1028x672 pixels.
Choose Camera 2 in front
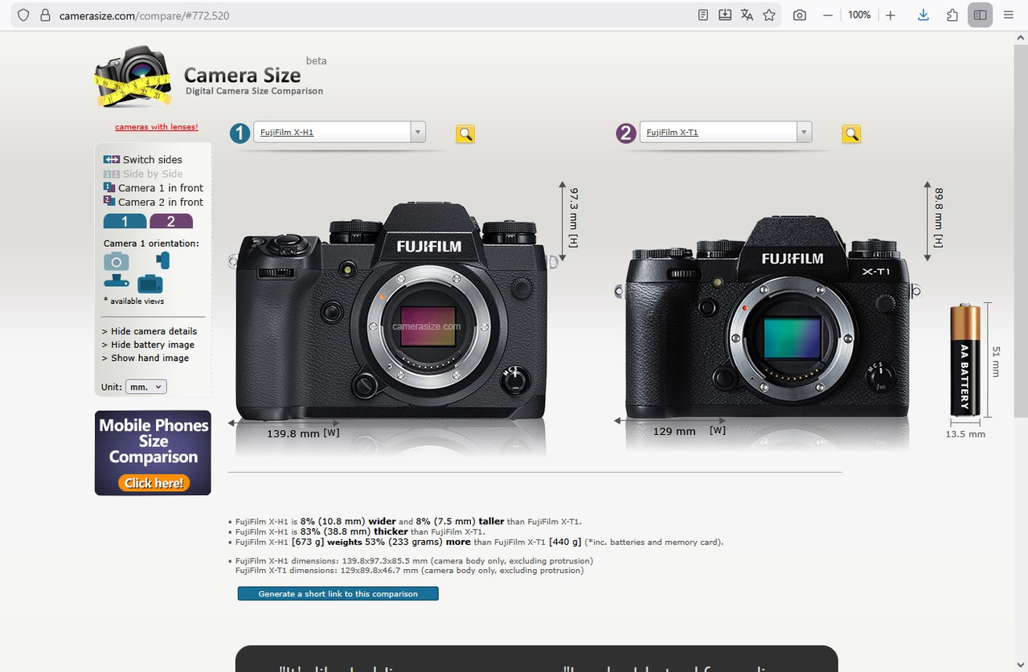tap(154, 202)
